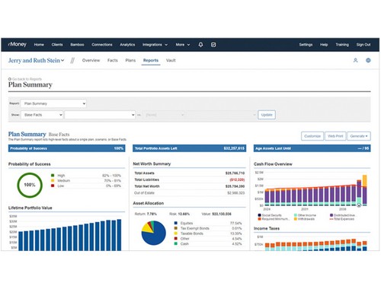
Task: Click the Total Net Worth row
Action: click(190, 186)
